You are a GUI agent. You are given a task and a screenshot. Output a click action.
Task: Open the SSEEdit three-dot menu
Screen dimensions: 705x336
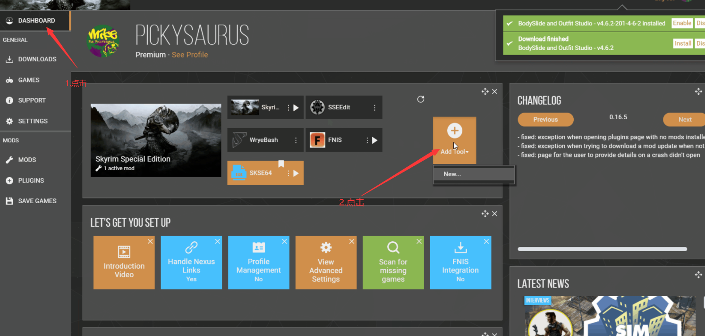[374, 108]
